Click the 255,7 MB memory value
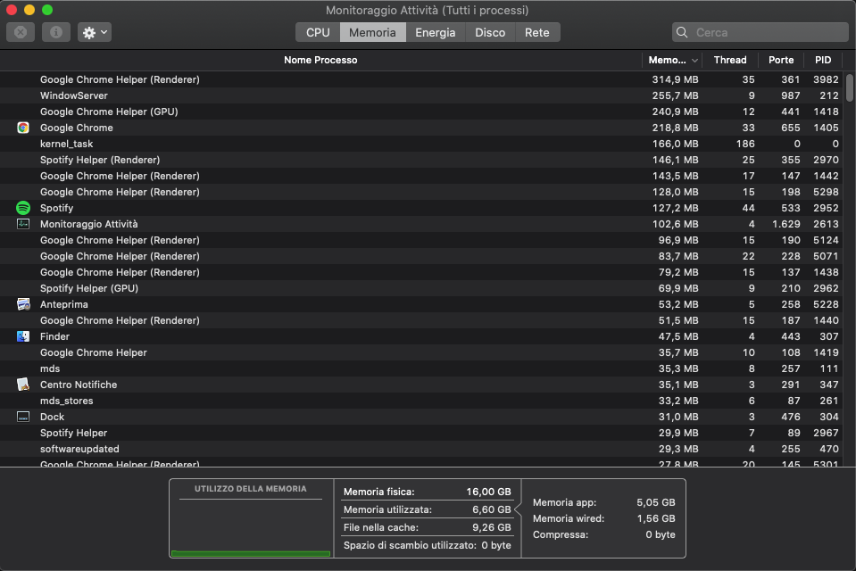Image resolution: width=856 pixels, height=571 pixels. click(x=675, y=95)
